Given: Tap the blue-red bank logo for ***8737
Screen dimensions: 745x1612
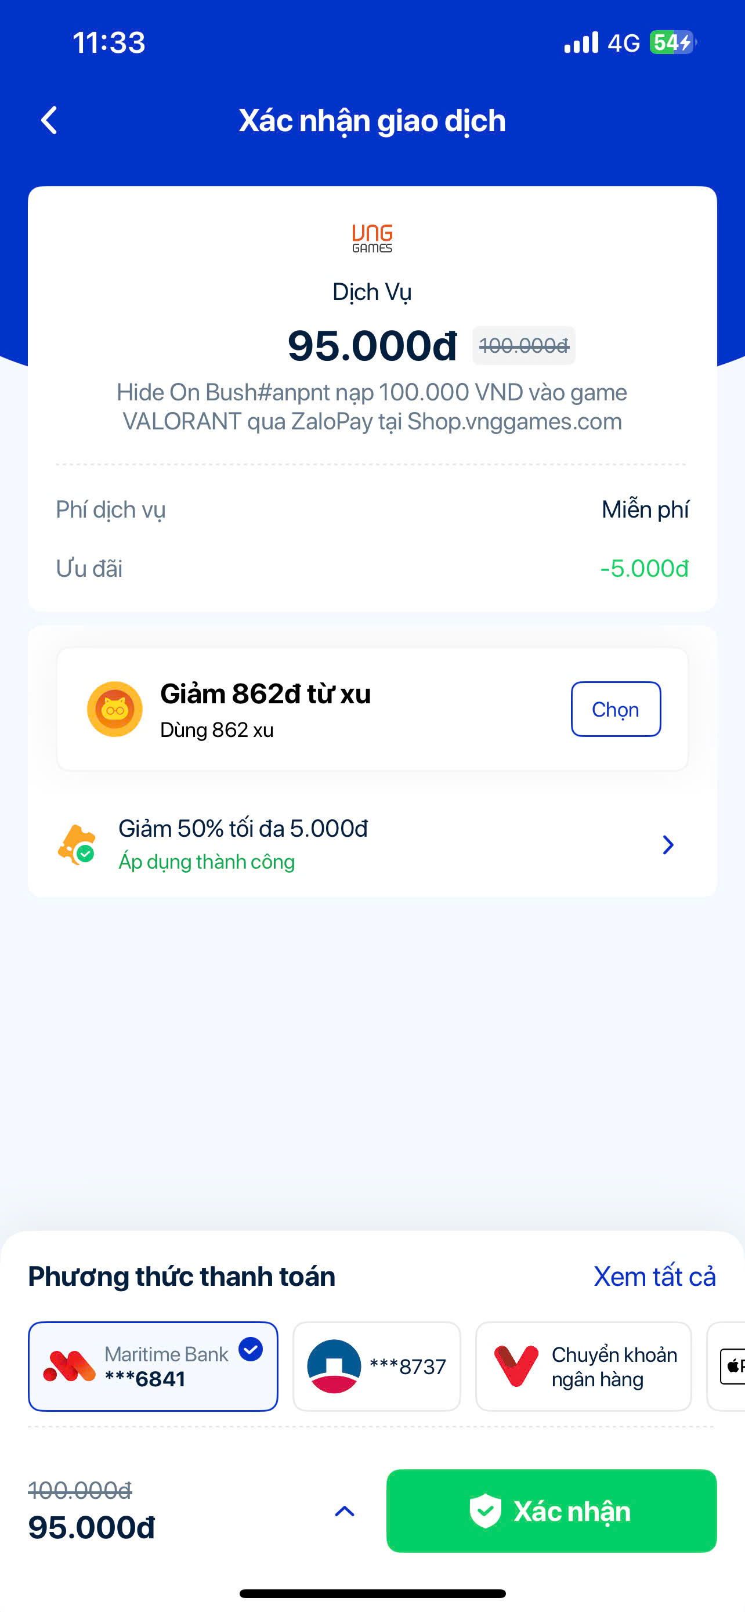Looking at the screenshot, I should tap(334, 1367).
